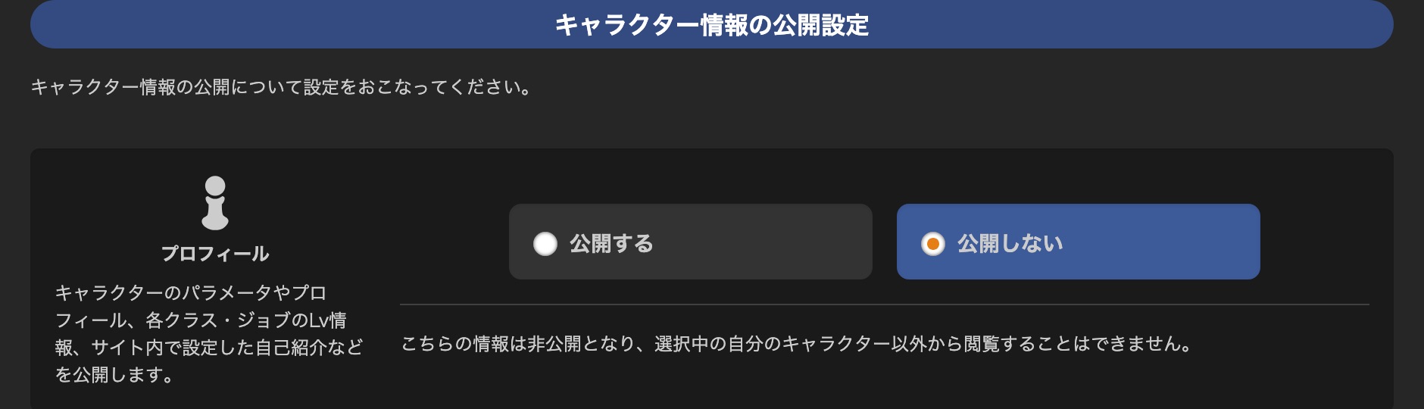
Task: Click the divider line below the options
Action: tap(885, 304)
